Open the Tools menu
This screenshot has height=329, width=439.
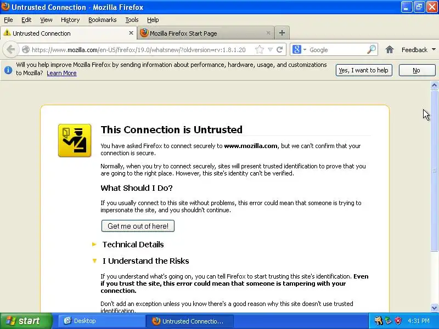click(x=132, y=20)
